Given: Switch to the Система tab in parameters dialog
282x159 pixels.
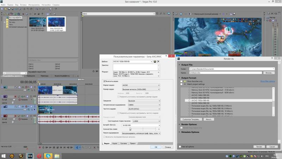Looking at the screenshot, I should click(124, 143).
